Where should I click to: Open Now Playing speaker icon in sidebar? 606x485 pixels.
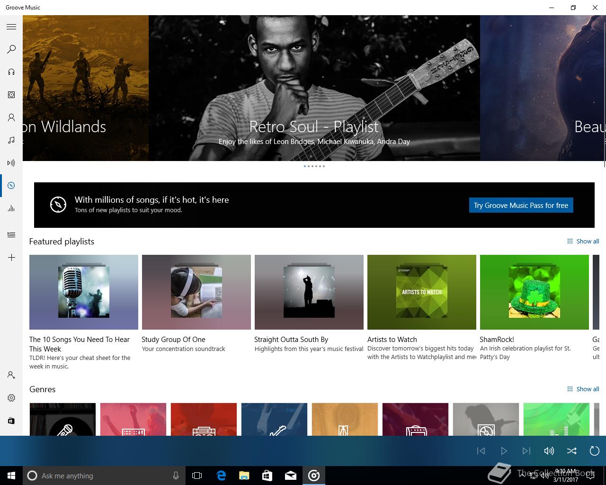coord(11,163)
